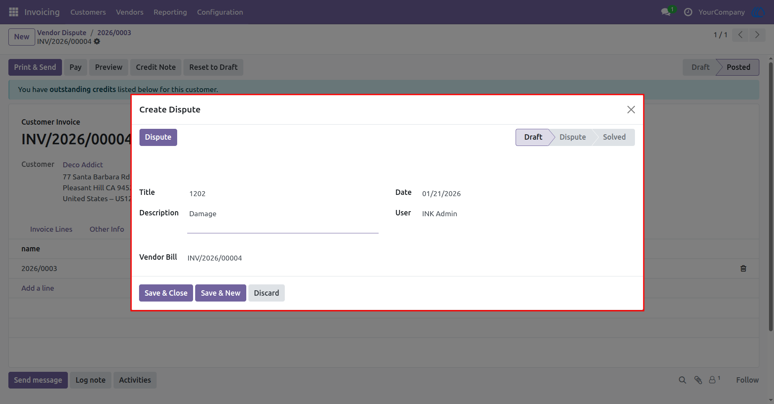Click the Credit Note button
Image resolution: width=774 pixels, height=404 pixels.
156,67
